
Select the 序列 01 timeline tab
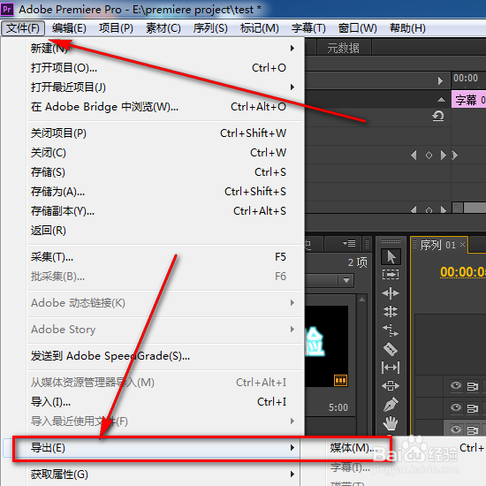[x=437, y=245]
